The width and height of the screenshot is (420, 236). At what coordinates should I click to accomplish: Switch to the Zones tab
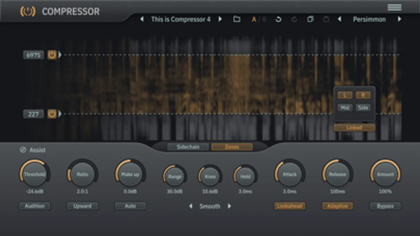click(x=232, y=147)
